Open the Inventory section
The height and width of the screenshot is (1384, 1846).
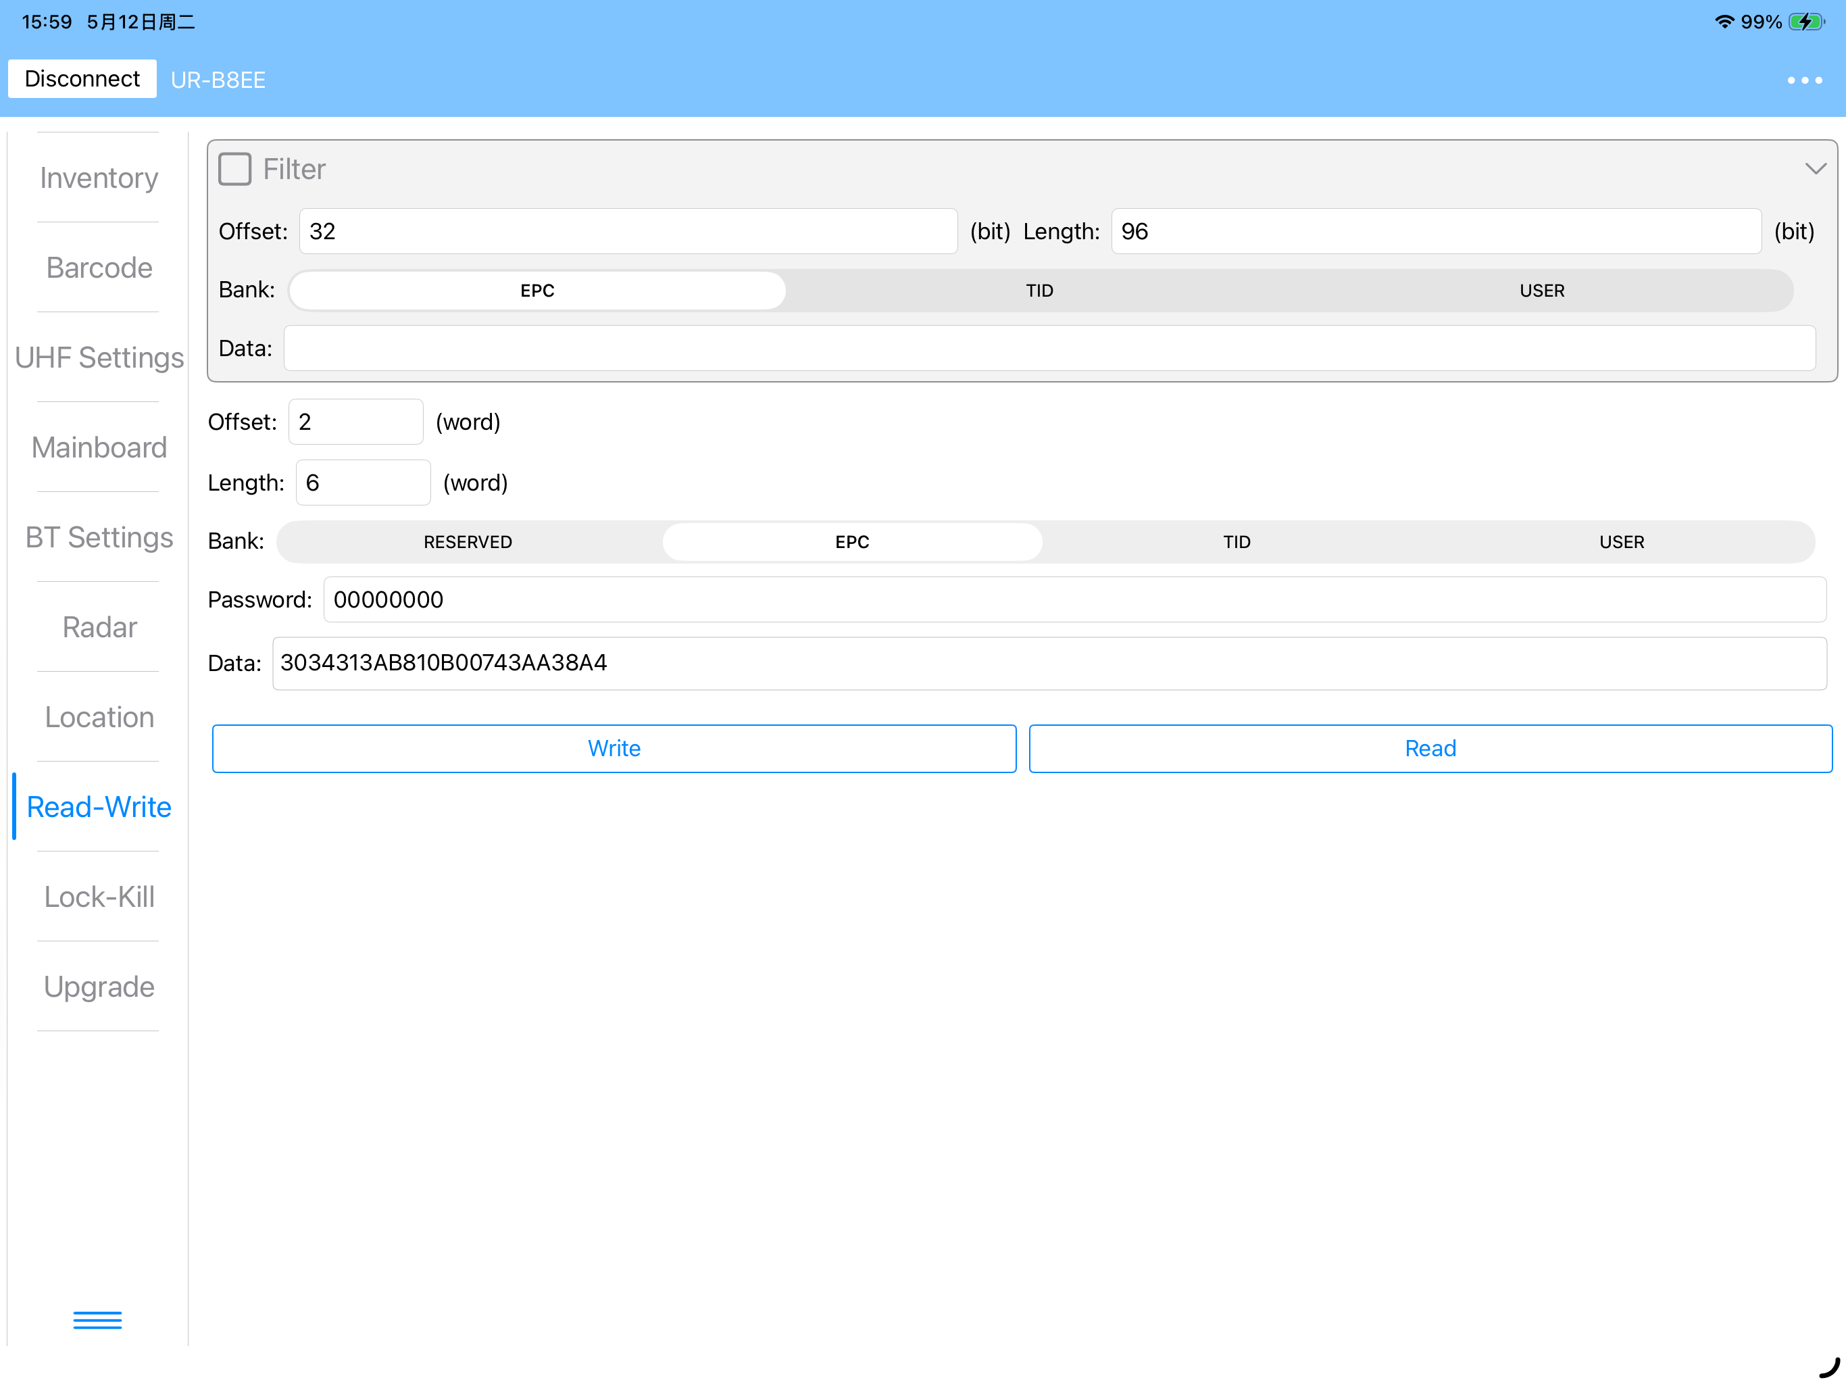click(99, 178)
